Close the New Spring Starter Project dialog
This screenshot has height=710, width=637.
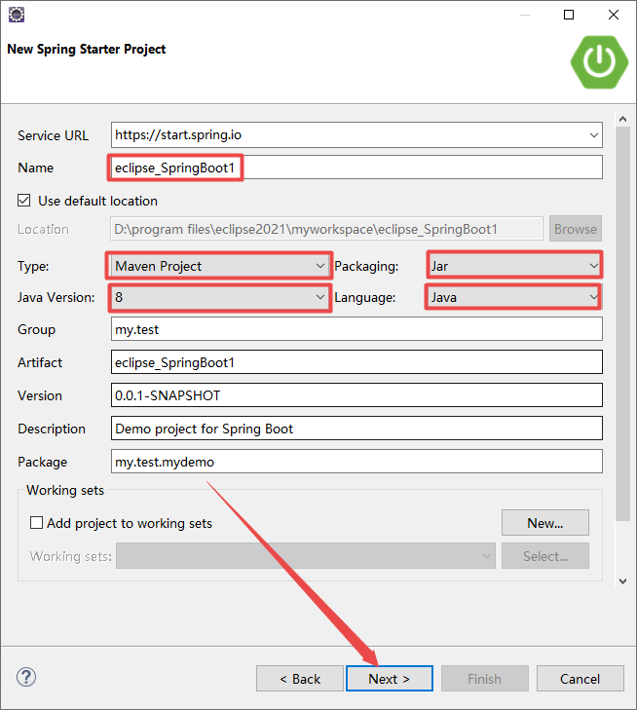tap(614, 15)
